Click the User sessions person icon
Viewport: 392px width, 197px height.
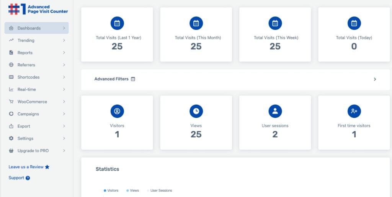click(275, 111)
